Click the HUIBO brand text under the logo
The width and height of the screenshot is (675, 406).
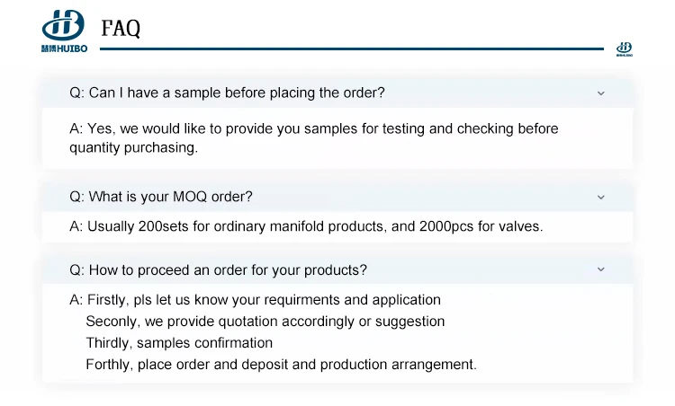coord(65,49)
